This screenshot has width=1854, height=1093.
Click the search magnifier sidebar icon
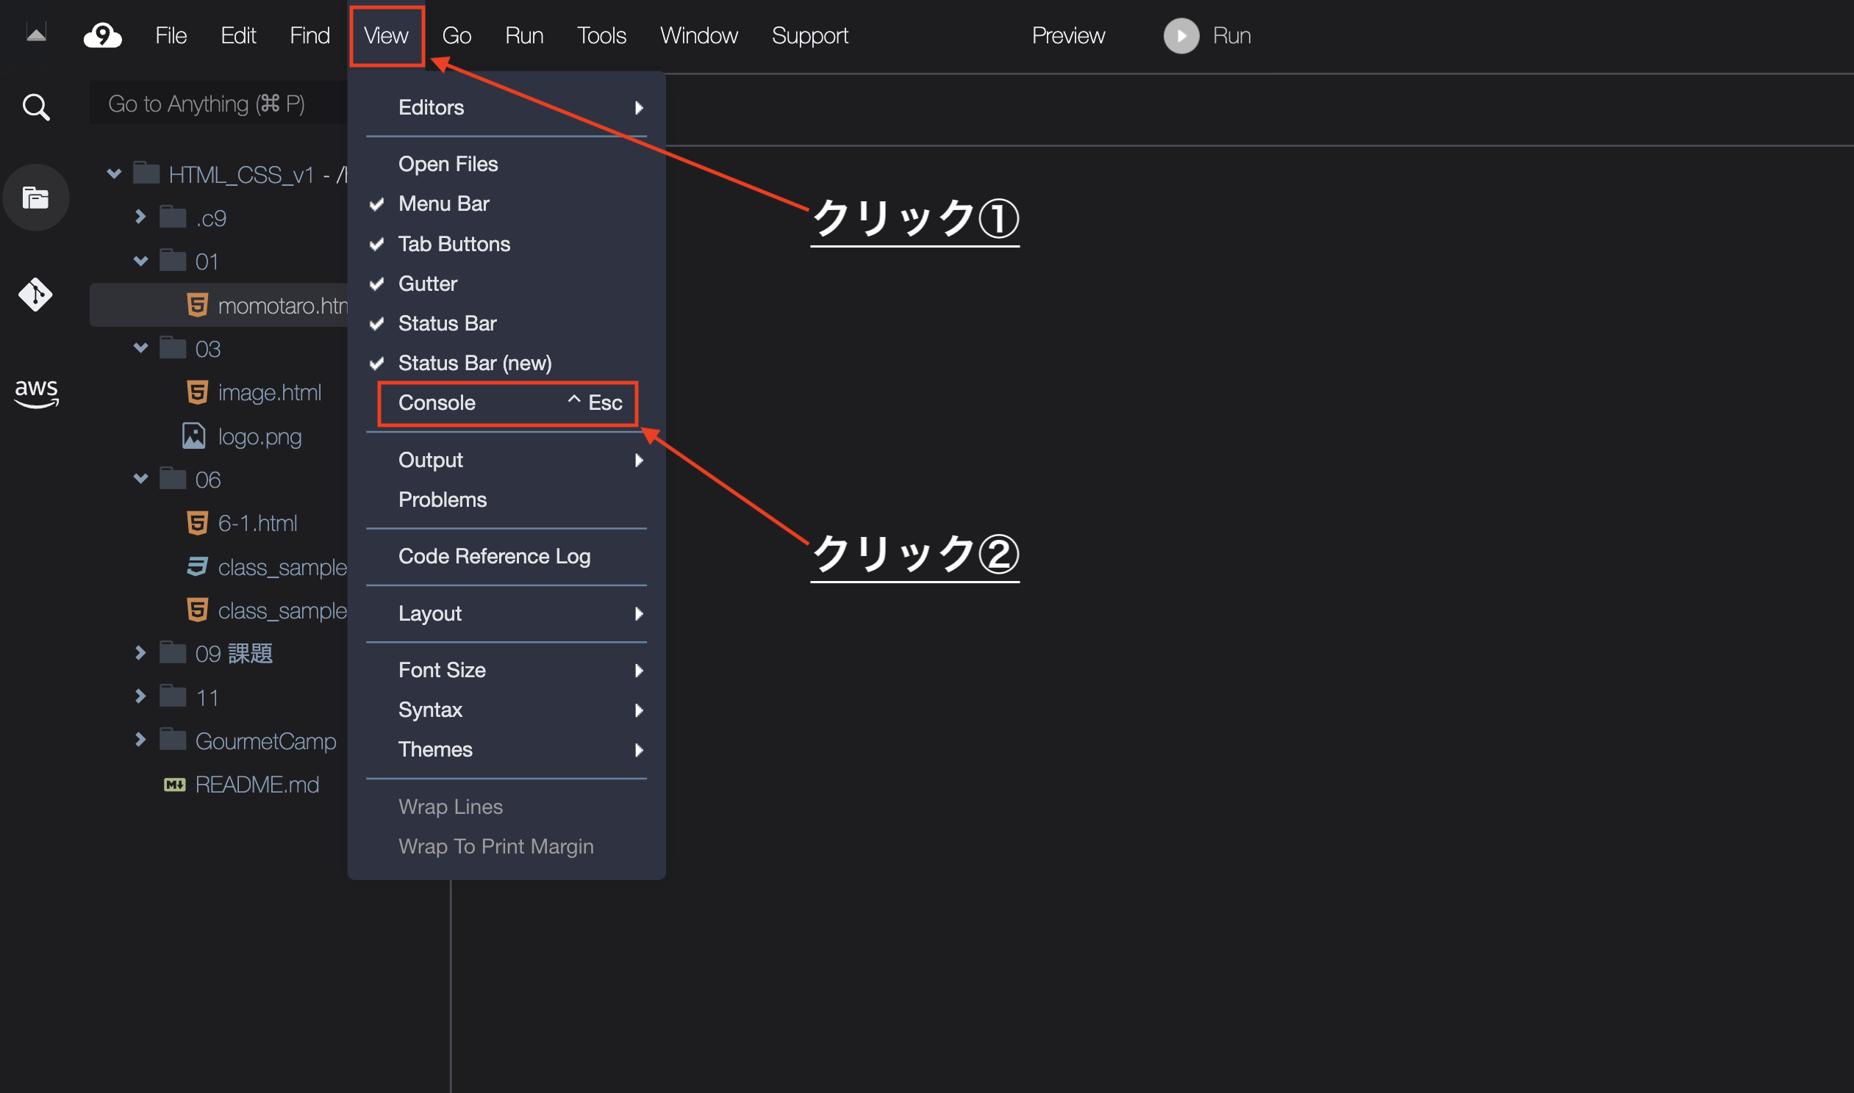(x=35, y=107)
